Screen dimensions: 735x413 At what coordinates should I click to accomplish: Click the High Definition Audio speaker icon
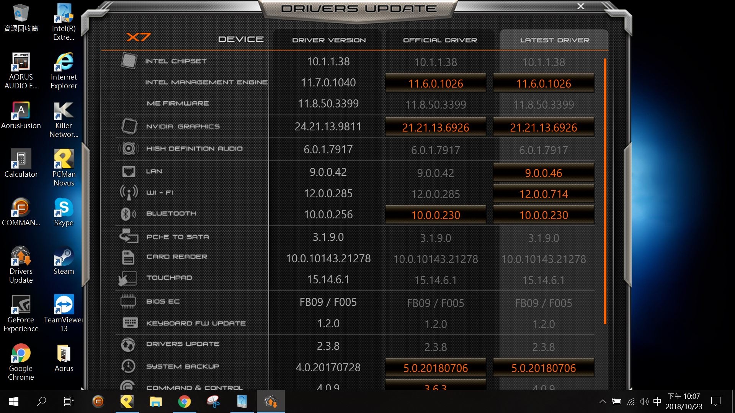tap(128, 148)
